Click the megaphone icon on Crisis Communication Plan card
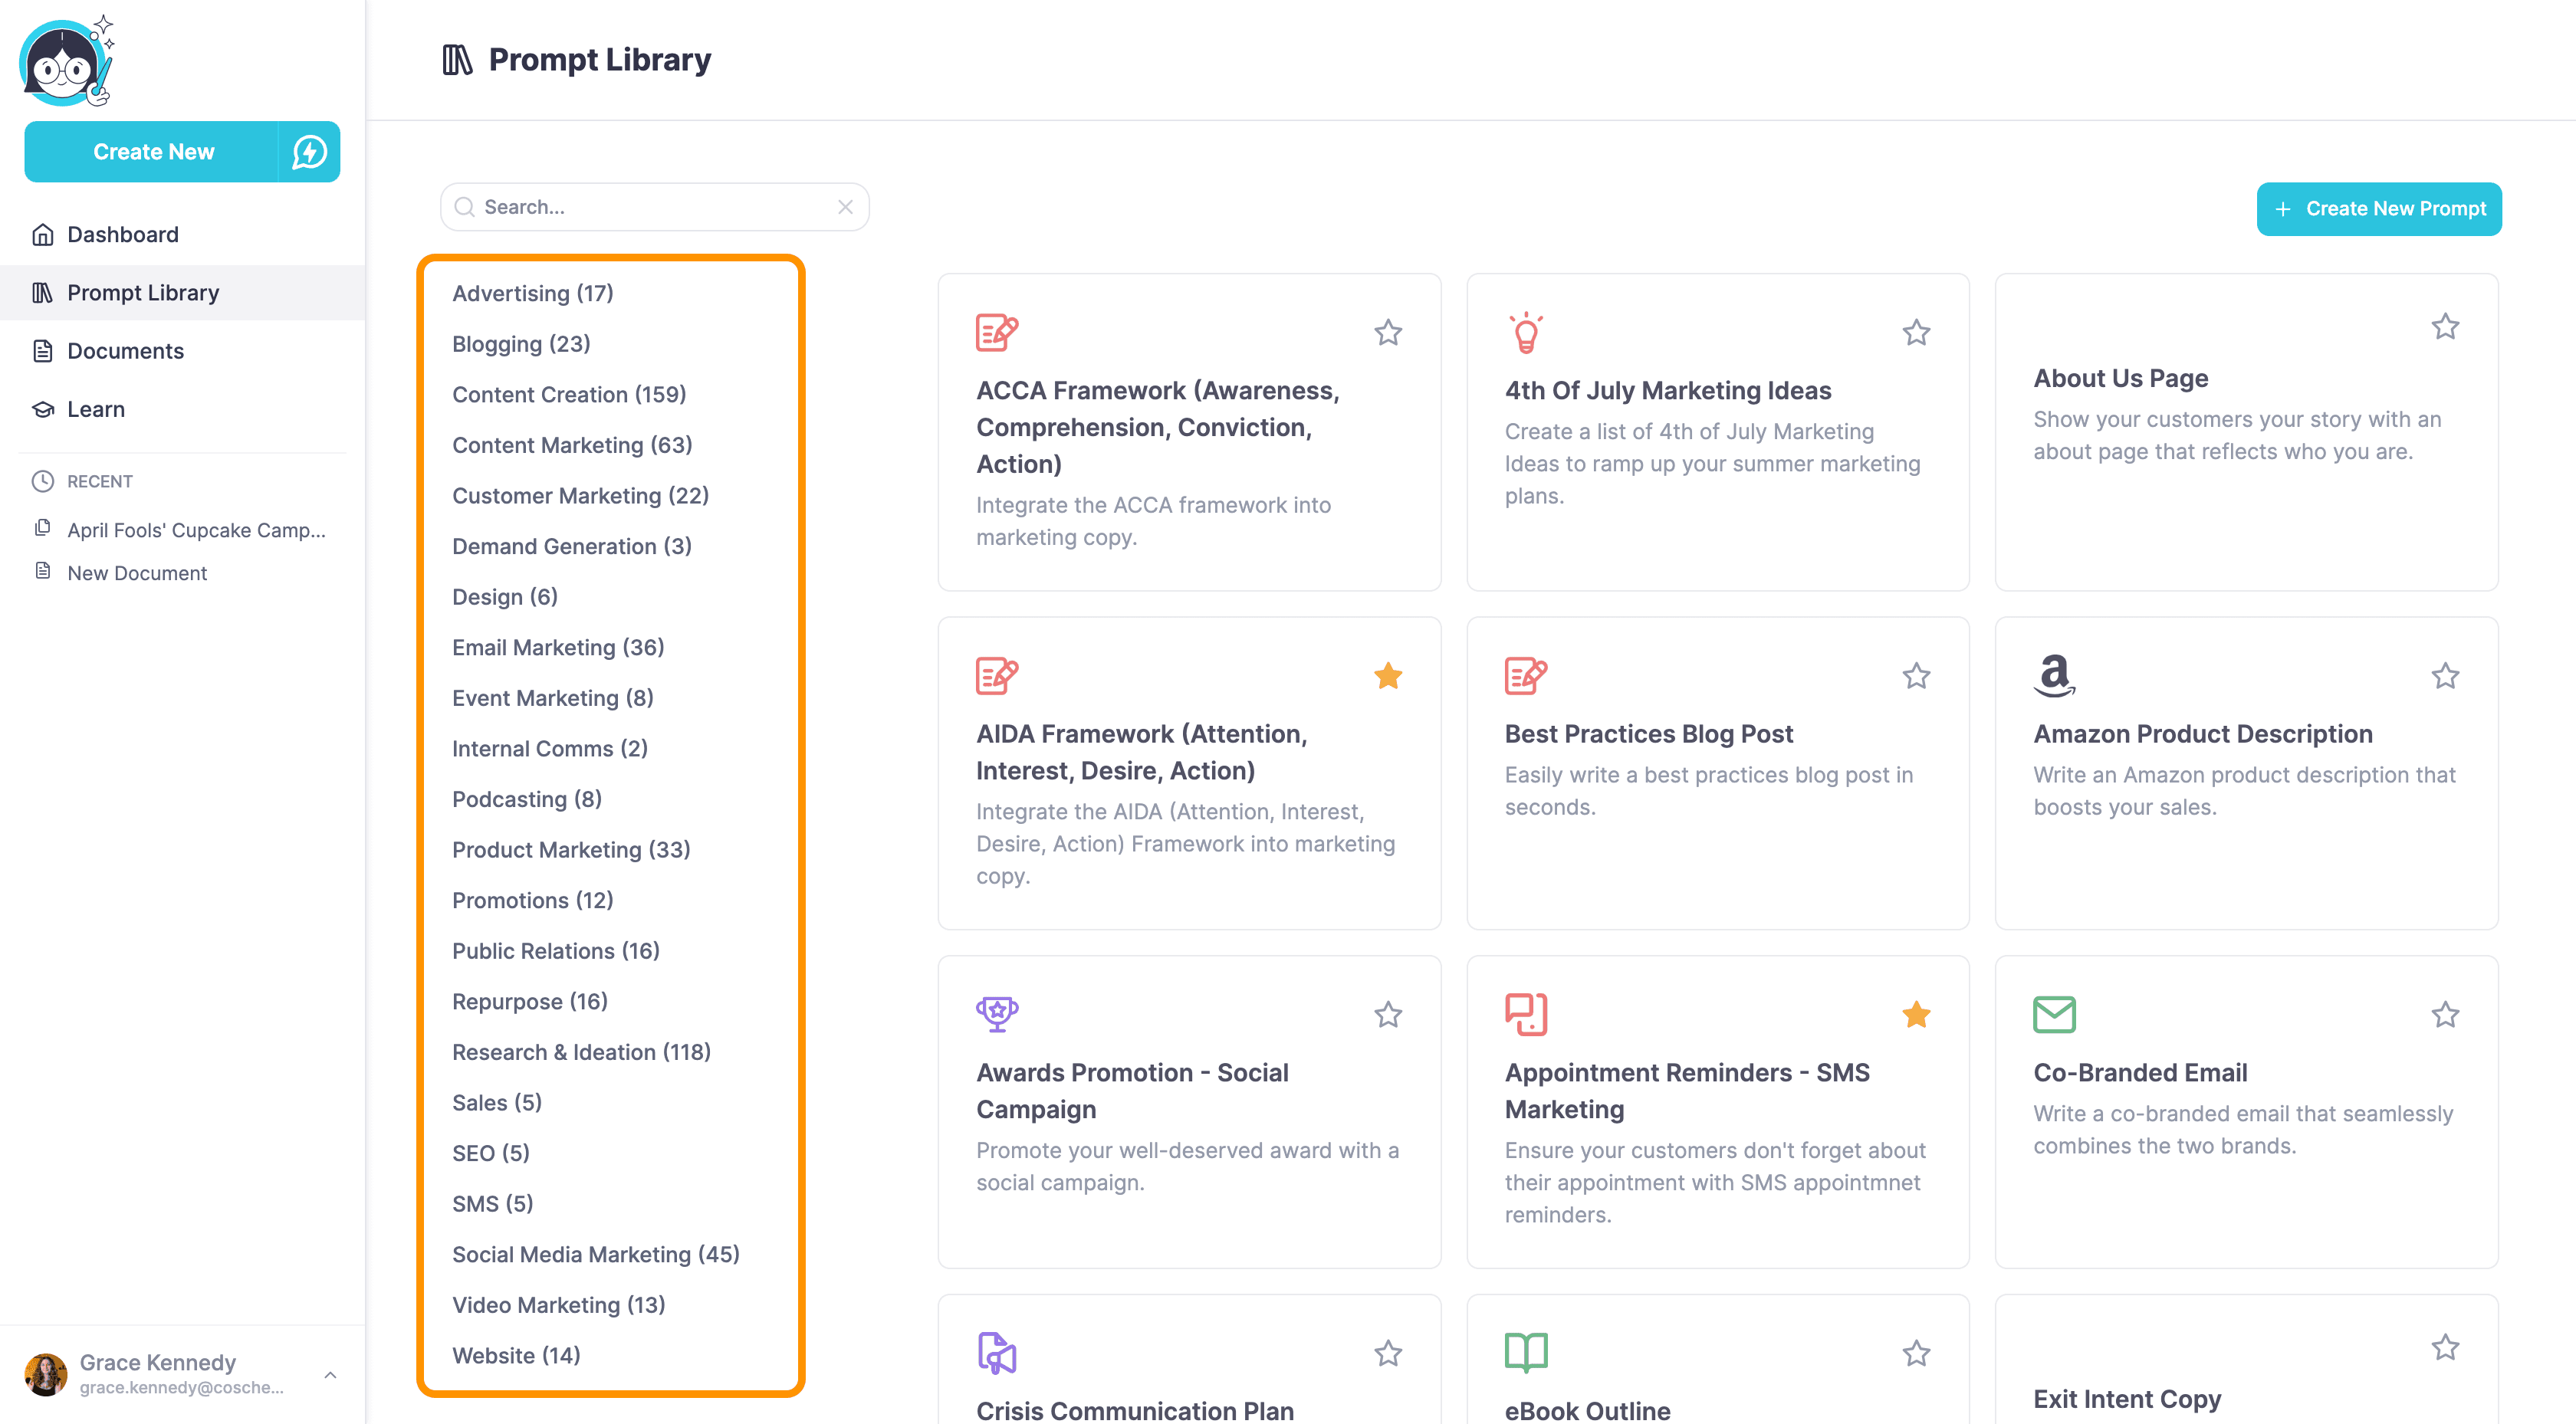Screen dimensions: 2576x1424 click(x=997, y=1352)
